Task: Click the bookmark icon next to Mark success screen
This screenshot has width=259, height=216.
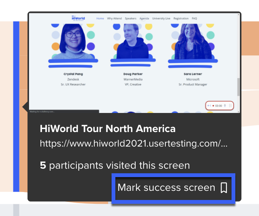Action: [224, 188]
